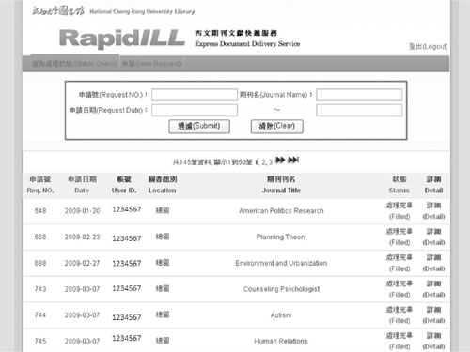470x352 pixels.
Task: Click Filled status for Autism row
Action: [x=399, y=314]
